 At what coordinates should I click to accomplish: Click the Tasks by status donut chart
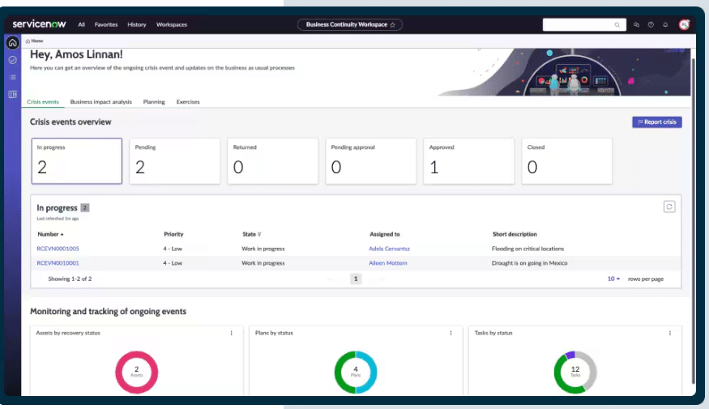point(575,373)
